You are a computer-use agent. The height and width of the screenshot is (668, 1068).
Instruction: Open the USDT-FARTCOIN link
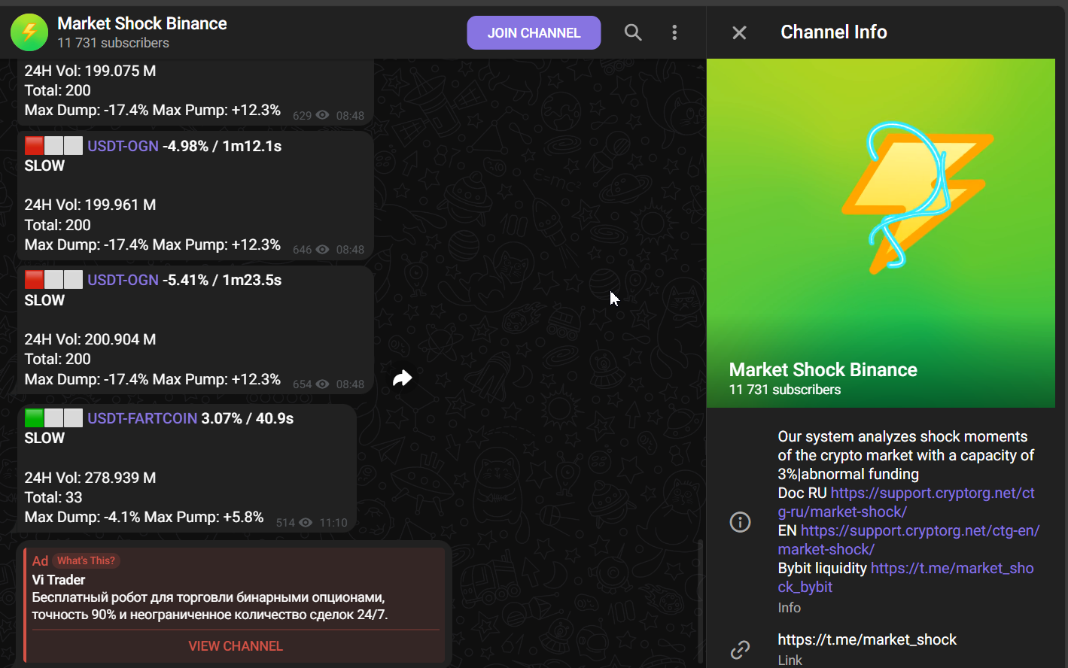(142, 418)
